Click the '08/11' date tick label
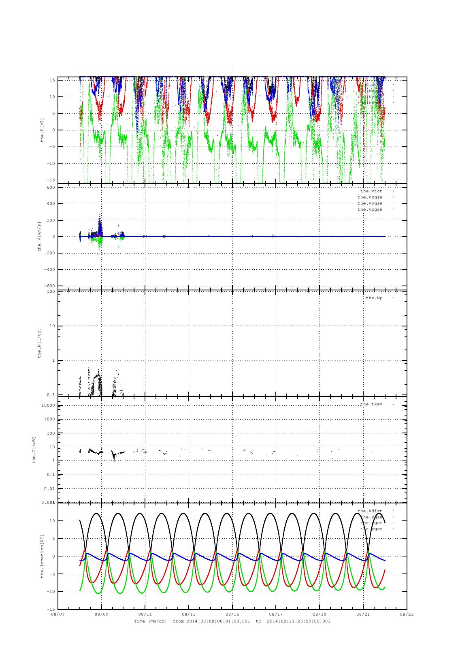The width and height of the screenshot is (458, 648). coord(145,614)
